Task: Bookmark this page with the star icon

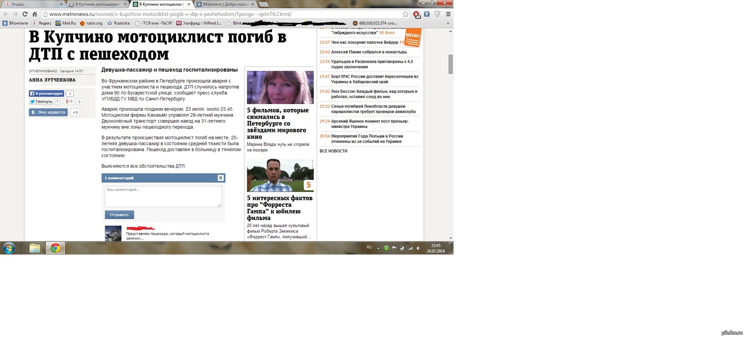Action: pyautogui.click(x=405, y=14)
